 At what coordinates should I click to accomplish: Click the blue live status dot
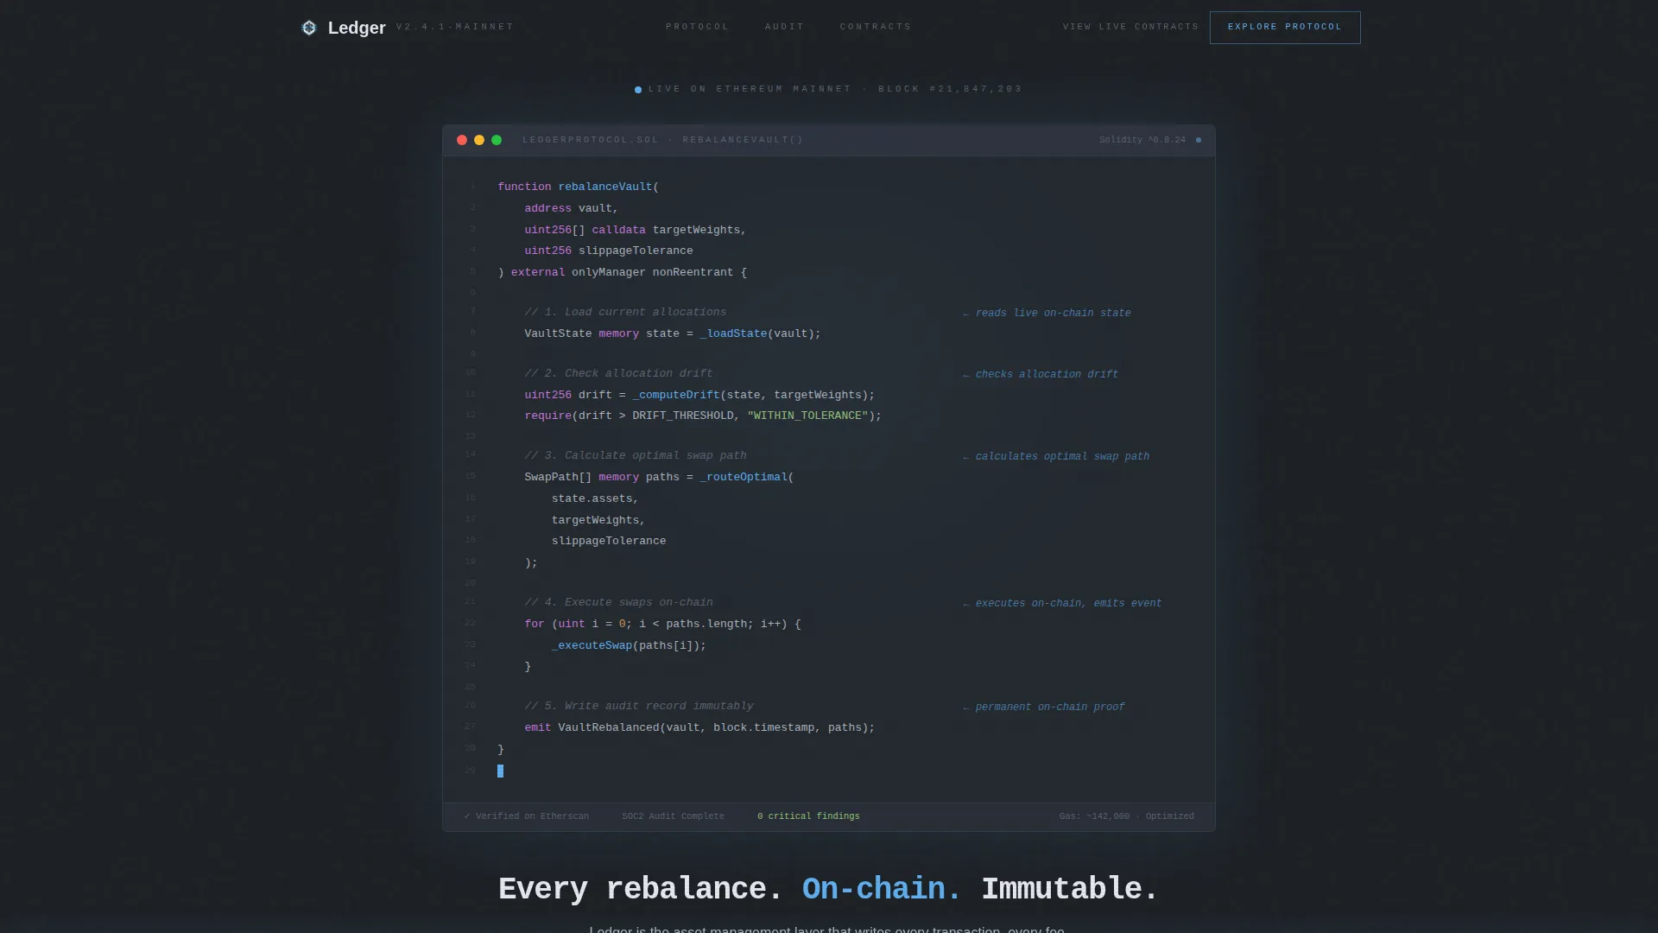638,90
